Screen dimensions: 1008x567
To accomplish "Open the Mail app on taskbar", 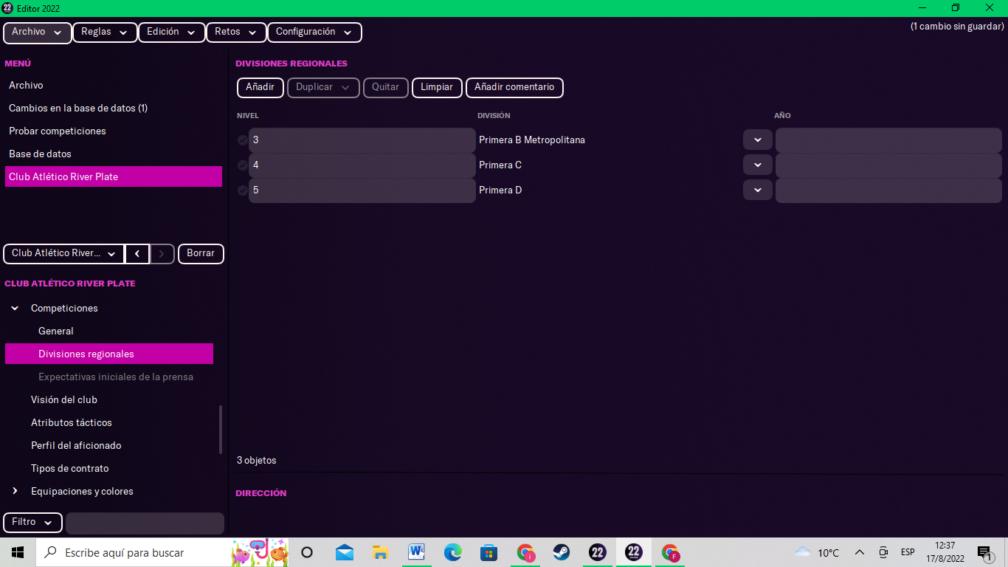I will click(345, 552).
